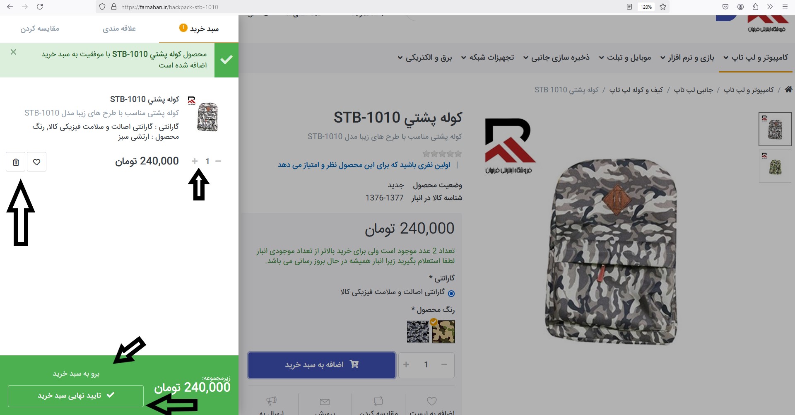This screenshot has width=795, height=415.
Task: Select the authenticity warranty radio option
Action: [x=451, y=293]
